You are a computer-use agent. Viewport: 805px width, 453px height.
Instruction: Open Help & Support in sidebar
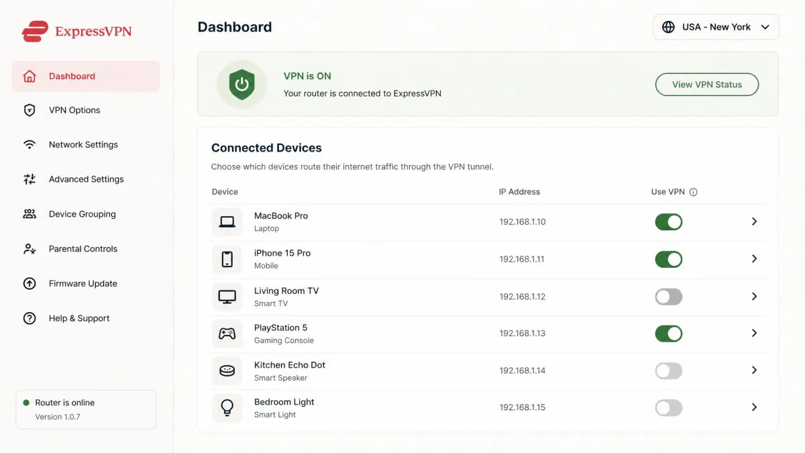tap(86, 318)
